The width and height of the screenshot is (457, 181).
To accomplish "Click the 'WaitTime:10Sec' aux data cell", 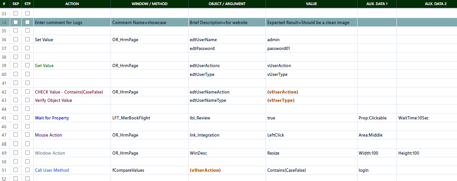I will click(426, 118).
